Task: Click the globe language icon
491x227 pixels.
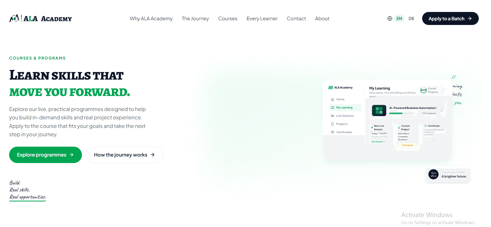Action: tap(390, 18)
